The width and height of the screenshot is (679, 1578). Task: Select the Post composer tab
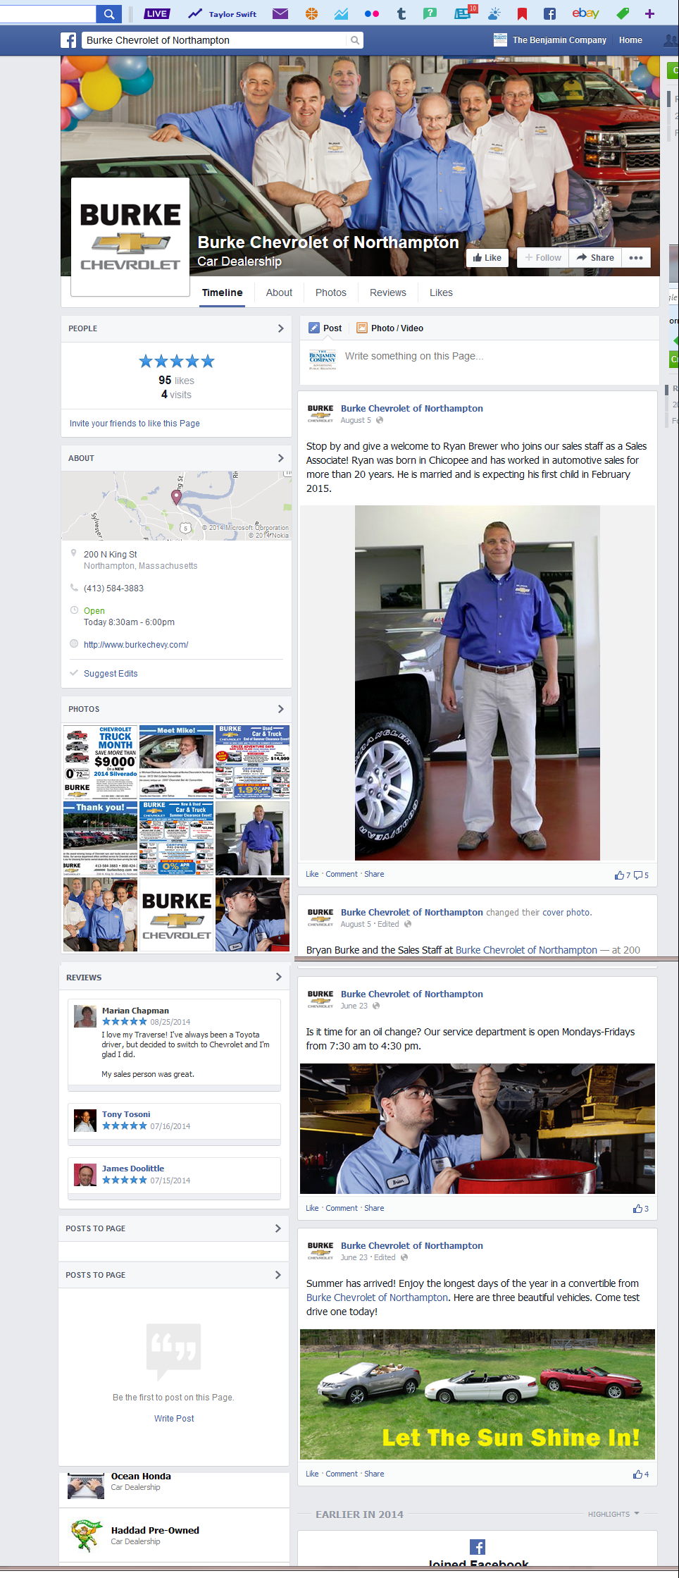pos(325,328)
